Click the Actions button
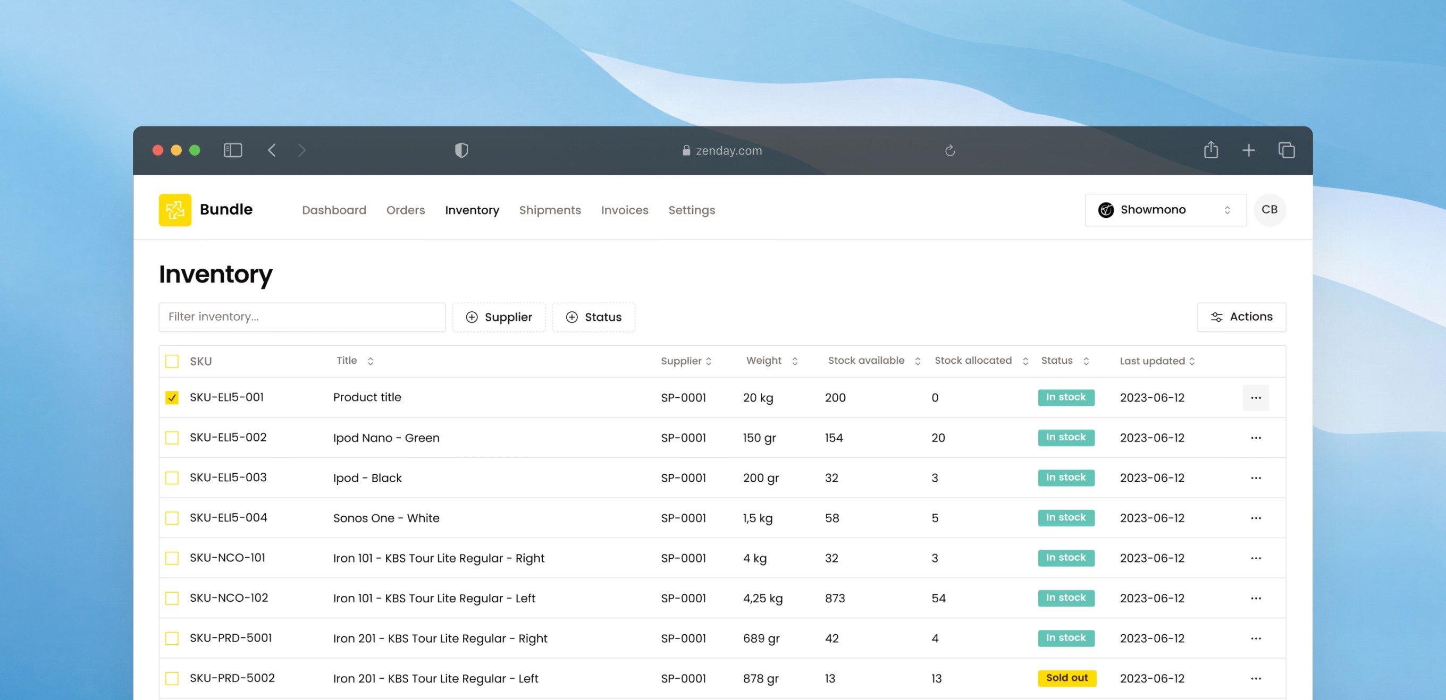 pyautogui.click(x=1241, y=317)
